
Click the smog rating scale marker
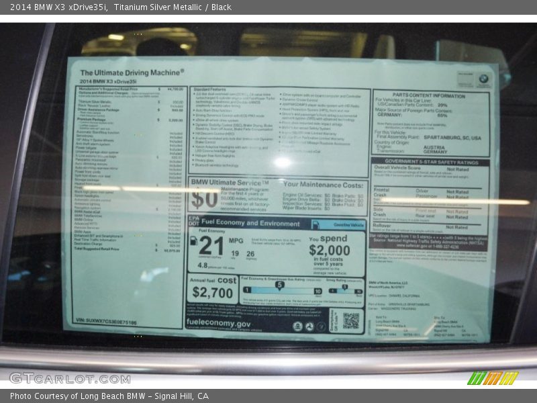[344, 286]
